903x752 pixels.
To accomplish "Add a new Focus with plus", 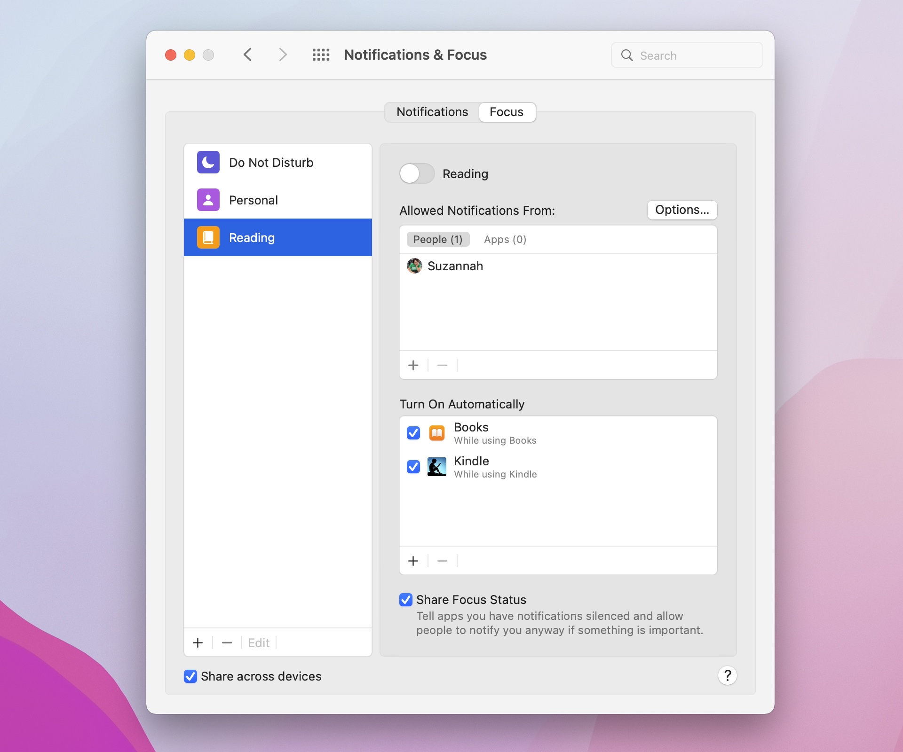I will pos(198,642).
